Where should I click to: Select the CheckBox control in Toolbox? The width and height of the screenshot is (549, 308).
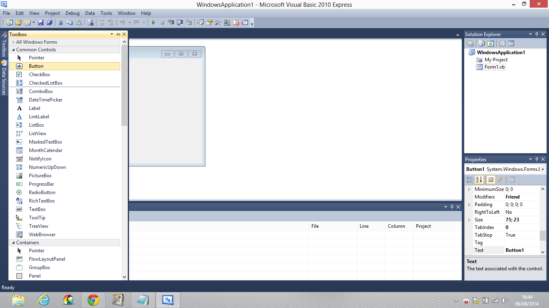(x=64, y=75)
